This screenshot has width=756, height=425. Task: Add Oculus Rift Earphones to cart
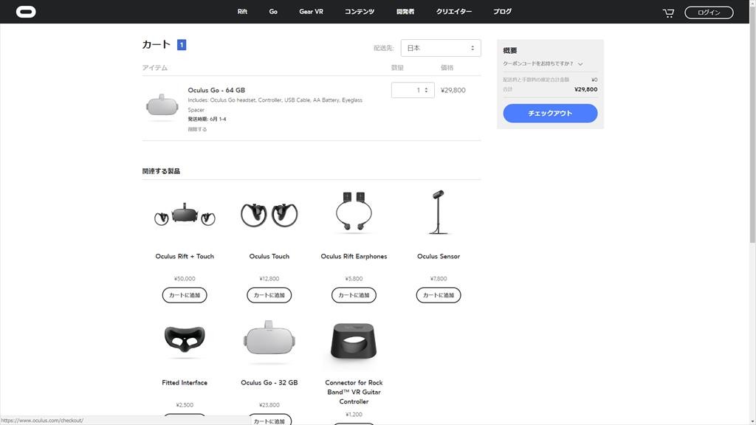[x=354, y=295]
